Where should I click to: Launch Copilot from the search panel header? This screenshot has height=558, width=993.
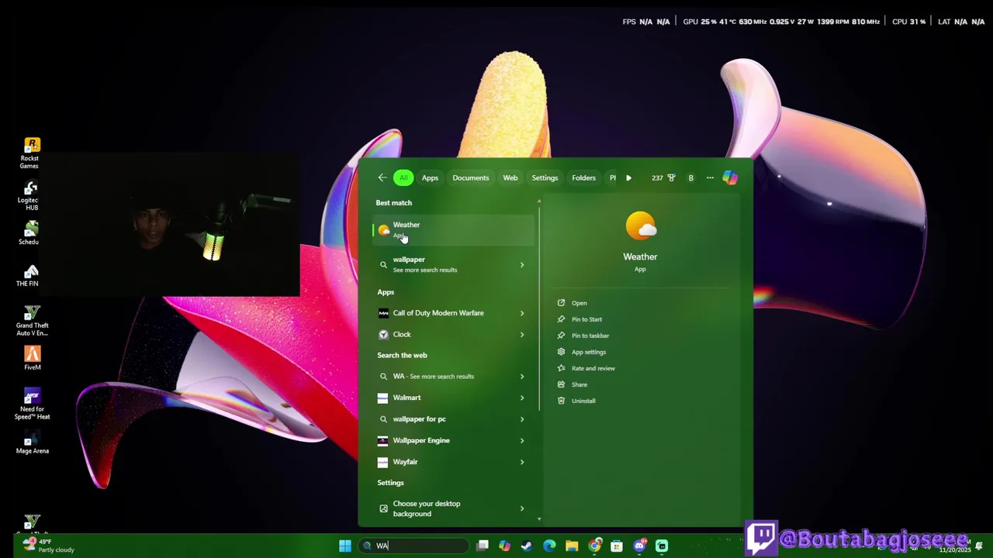click(730, 178)
